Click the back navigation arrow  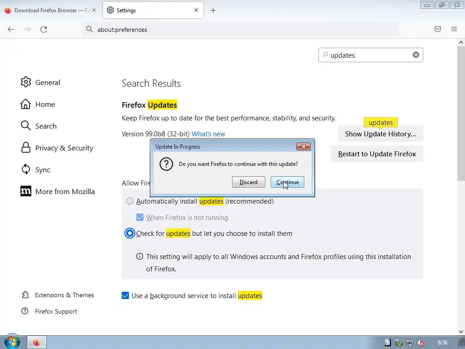(x=11, y=29)
